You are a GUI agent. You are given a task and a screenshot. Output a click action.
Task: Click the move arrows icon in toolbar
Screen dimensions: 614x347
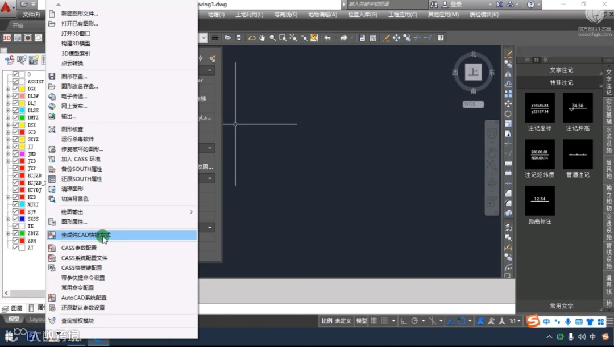tap(397, 38)
